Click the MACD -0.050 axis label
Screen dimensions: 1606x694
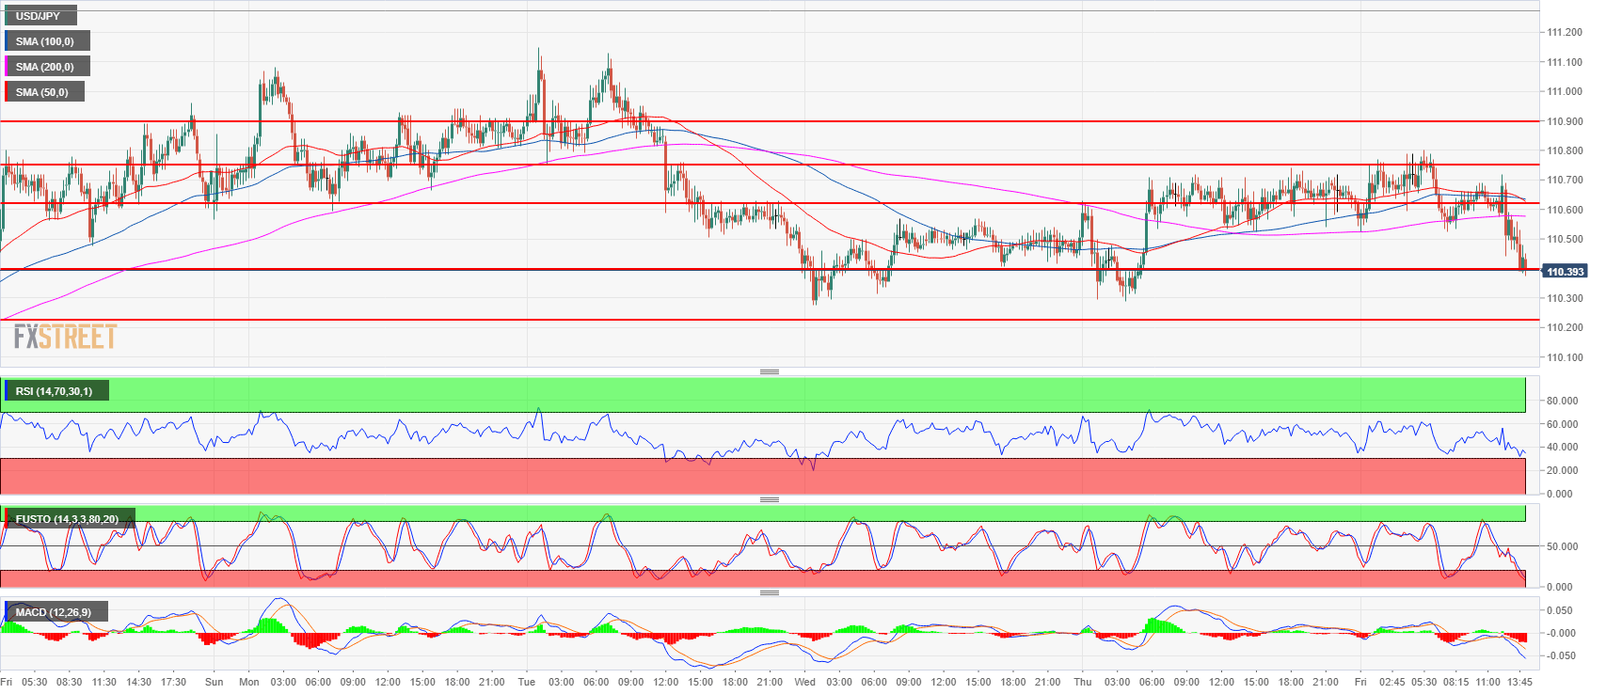click(x=1560, y=655)
